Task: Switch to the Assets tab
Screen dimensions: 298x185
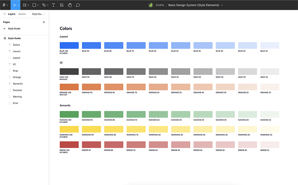Action: click(x=22, y=14)
